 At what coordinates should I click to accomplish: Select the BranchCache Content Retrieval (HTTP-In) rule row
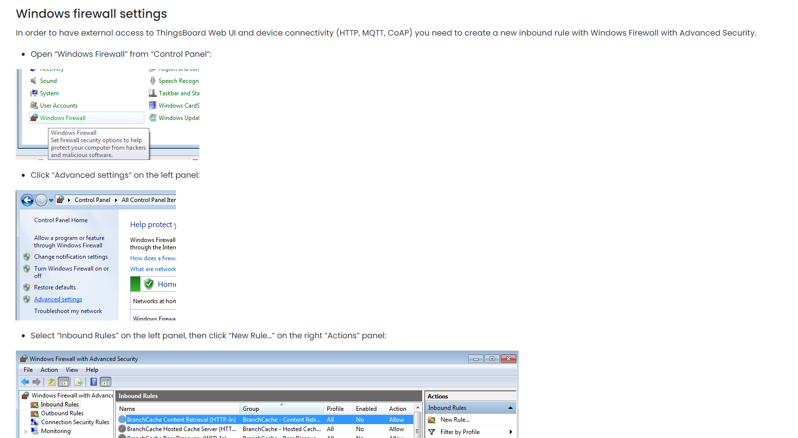[x=265, y=420]
